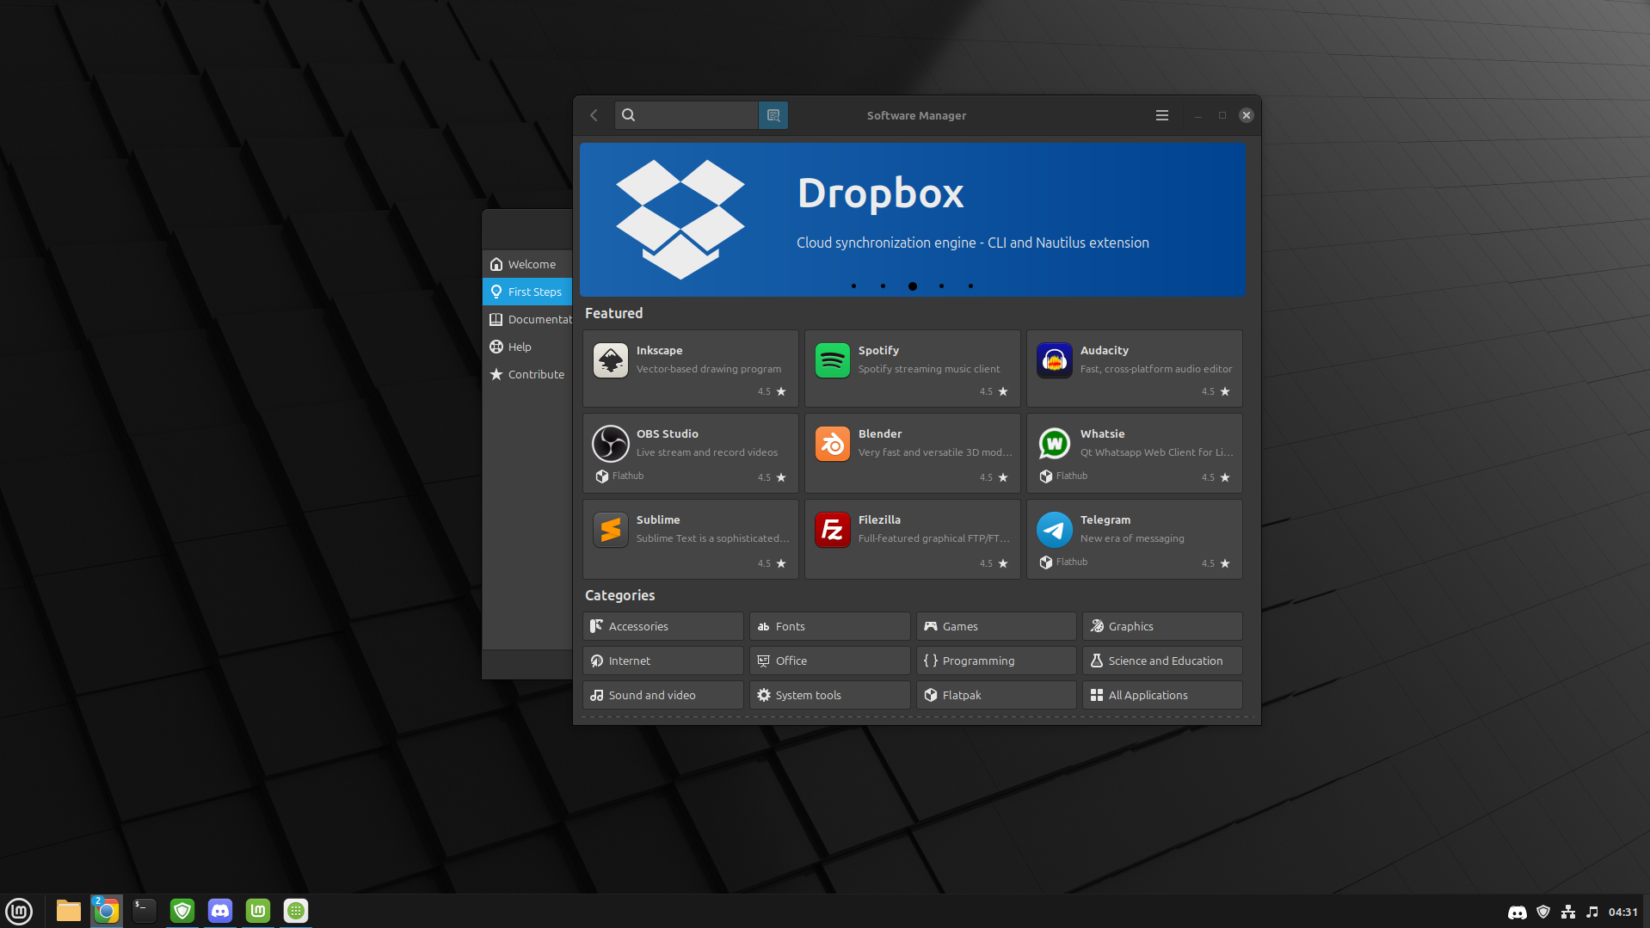Open the Spotify app icon

tap(832, 360)
